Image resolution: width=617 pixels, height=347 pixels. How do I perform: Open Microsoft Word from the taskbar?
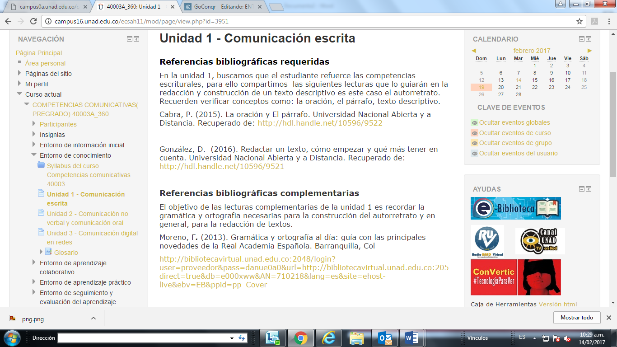[x=411, y=338]
